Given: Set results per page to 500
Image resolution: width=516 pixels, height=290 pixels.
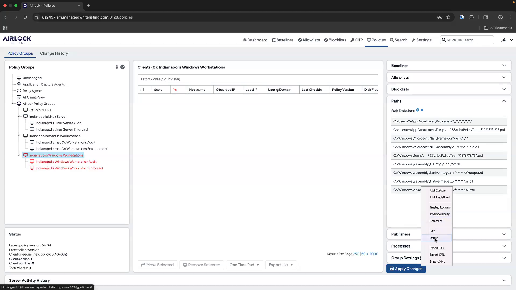Looking at the screenshot, I should [364, 254].
